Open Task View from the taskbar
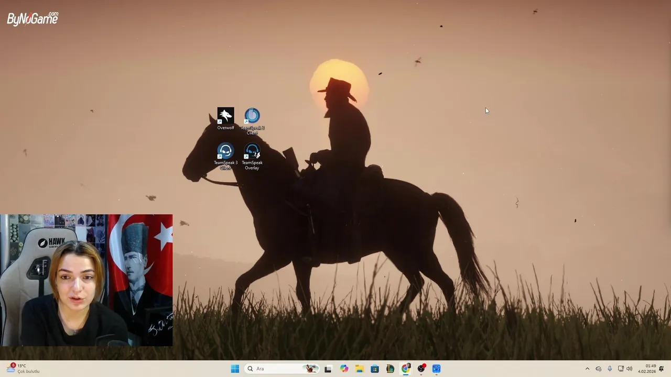671x377 pixels. pyautogui.click(x=328, y=369)
